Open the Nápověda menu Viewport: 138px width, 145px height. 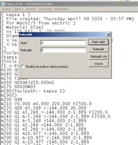click(61, 9)
